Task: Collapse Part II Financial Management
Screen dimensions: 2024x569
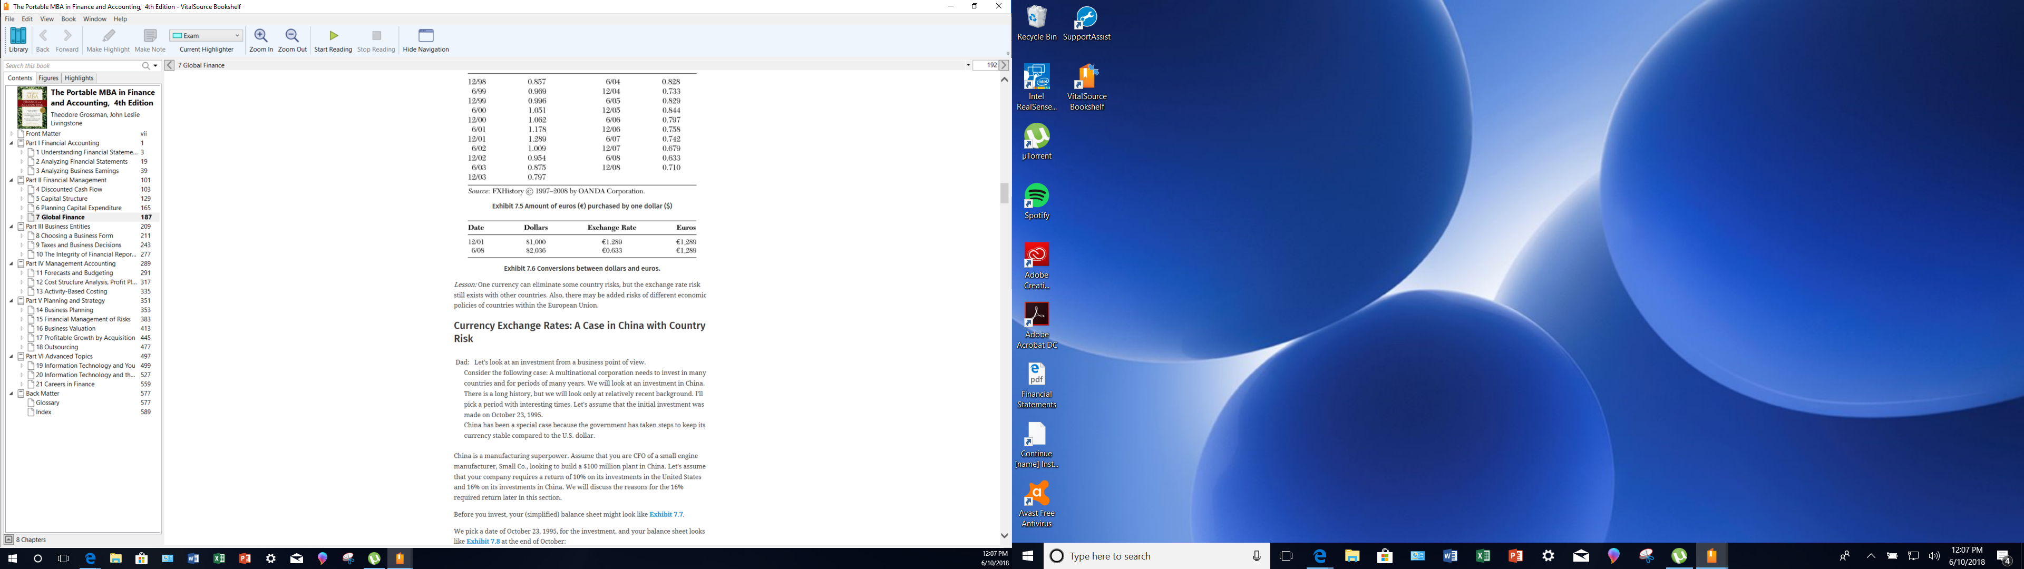Action: click(x=11, y=181)
